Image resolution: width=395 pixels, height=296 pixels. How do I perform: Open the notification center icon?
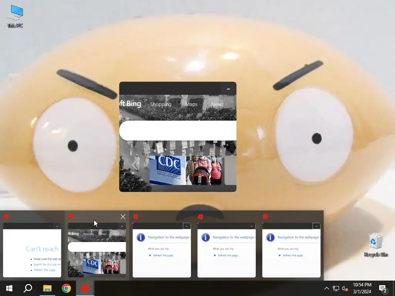pyautogui.click(x=383, y=289)
